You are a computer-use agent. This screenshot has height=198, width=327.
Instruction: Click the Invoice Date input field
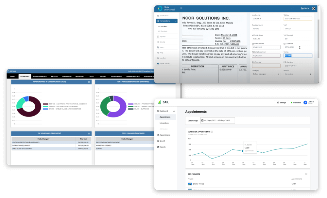pyautogui.click(x=266, y=47)
